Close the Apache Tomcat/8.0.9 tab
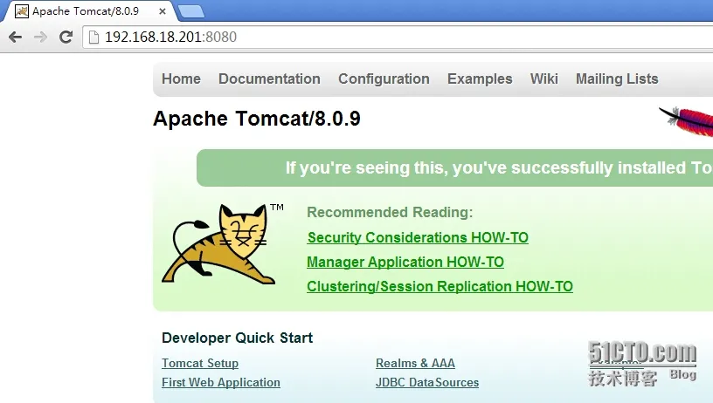This screenshot has width=713, height=403. point(163,11)
